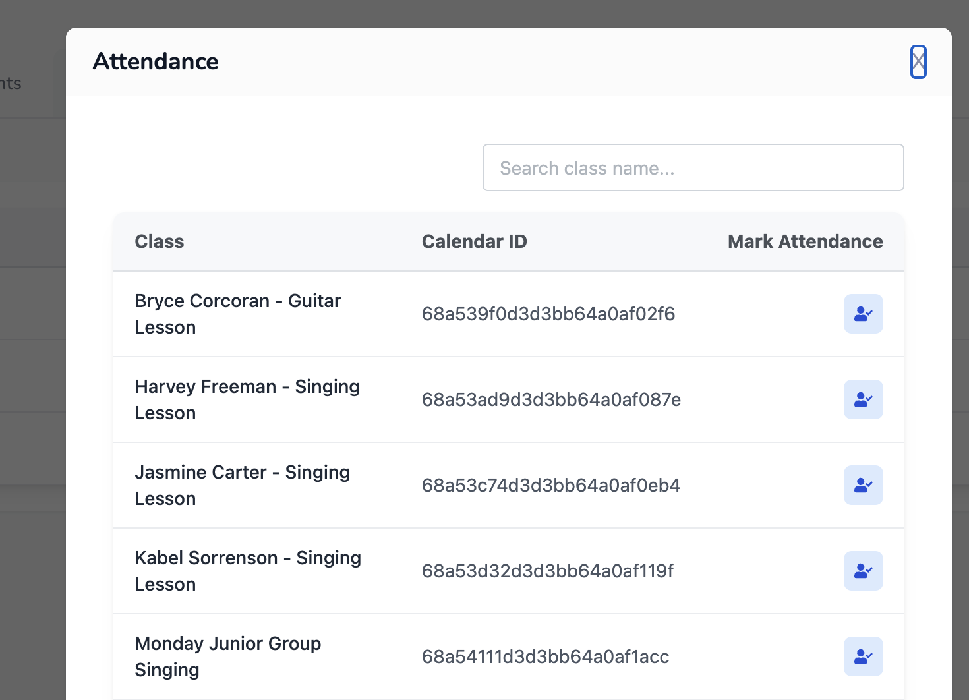Image resolution: width=969 pixels, height=700 pixels.
Task: Mark attendance for Kabel Sorrenson Singing Lesson
Action: click(x=863, y=571)
